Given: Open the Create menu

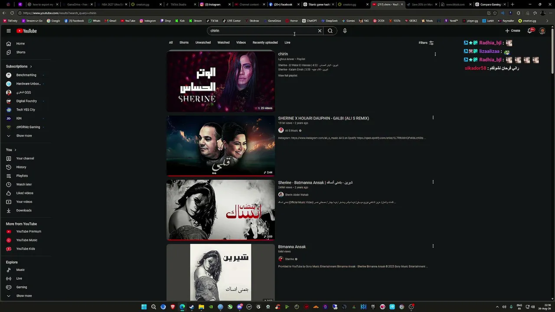Looking at the screenshot, I should pos(513,31).
